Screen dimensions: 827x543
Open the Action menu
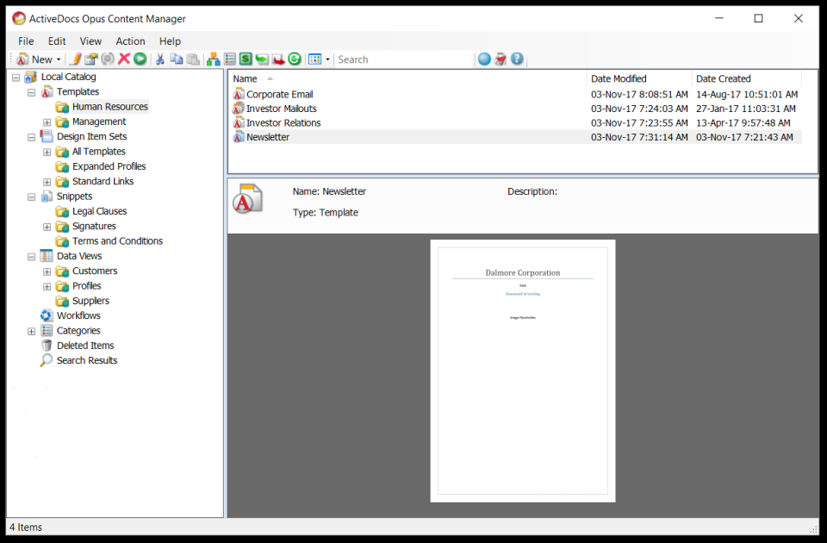130,41
